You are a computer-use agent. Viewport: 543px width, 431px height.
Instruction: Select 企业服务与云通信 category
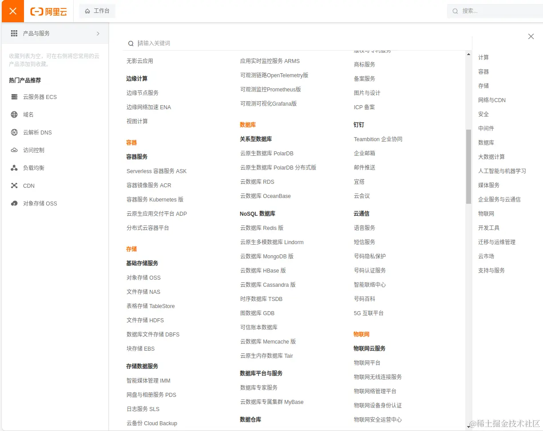[x=499, y=199]
